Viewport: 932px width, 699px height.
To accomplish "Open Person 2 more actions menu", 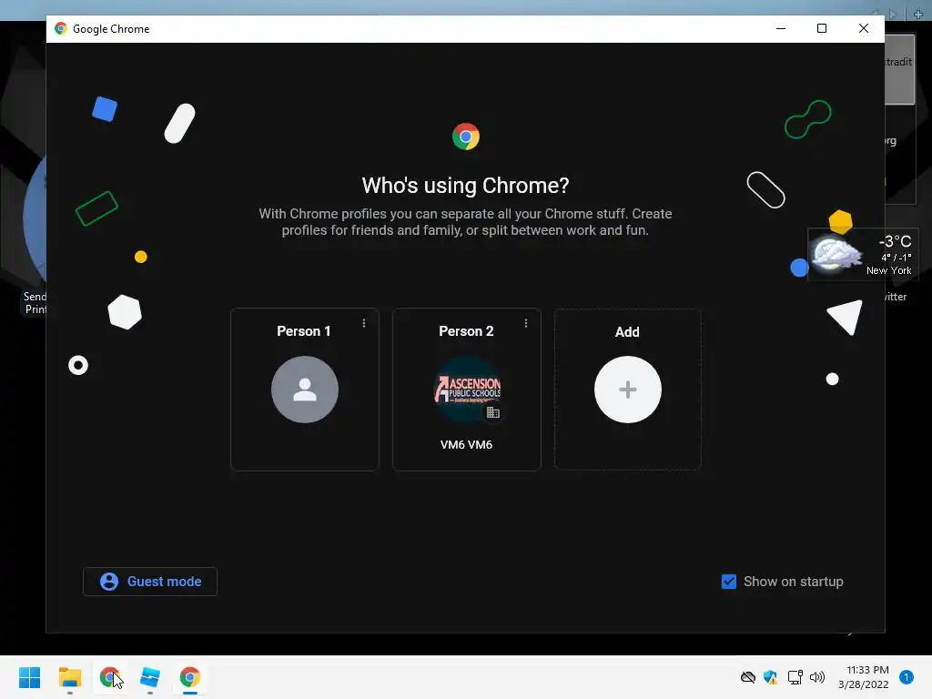I will click(x=525, y=323).
